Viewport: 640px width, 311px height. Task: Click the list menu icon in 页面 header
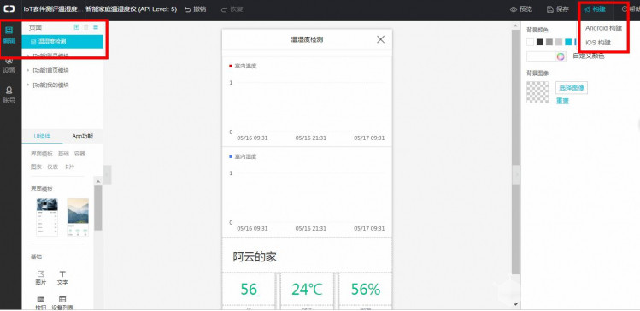click(96, 27)
